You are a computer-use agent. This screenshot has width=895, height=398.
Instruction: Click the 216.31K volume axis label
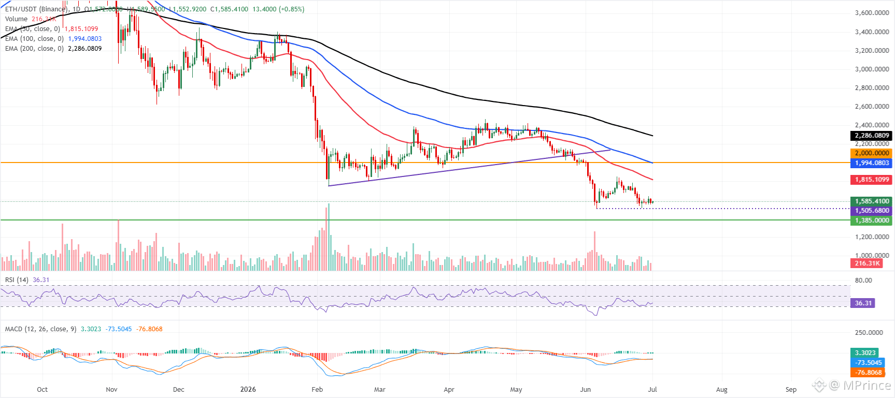[x=867, y=263]
